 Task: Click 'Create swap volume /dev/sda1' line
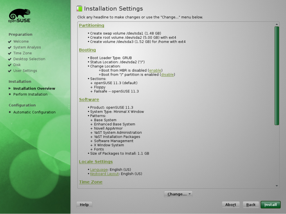(x=125, y=33)
